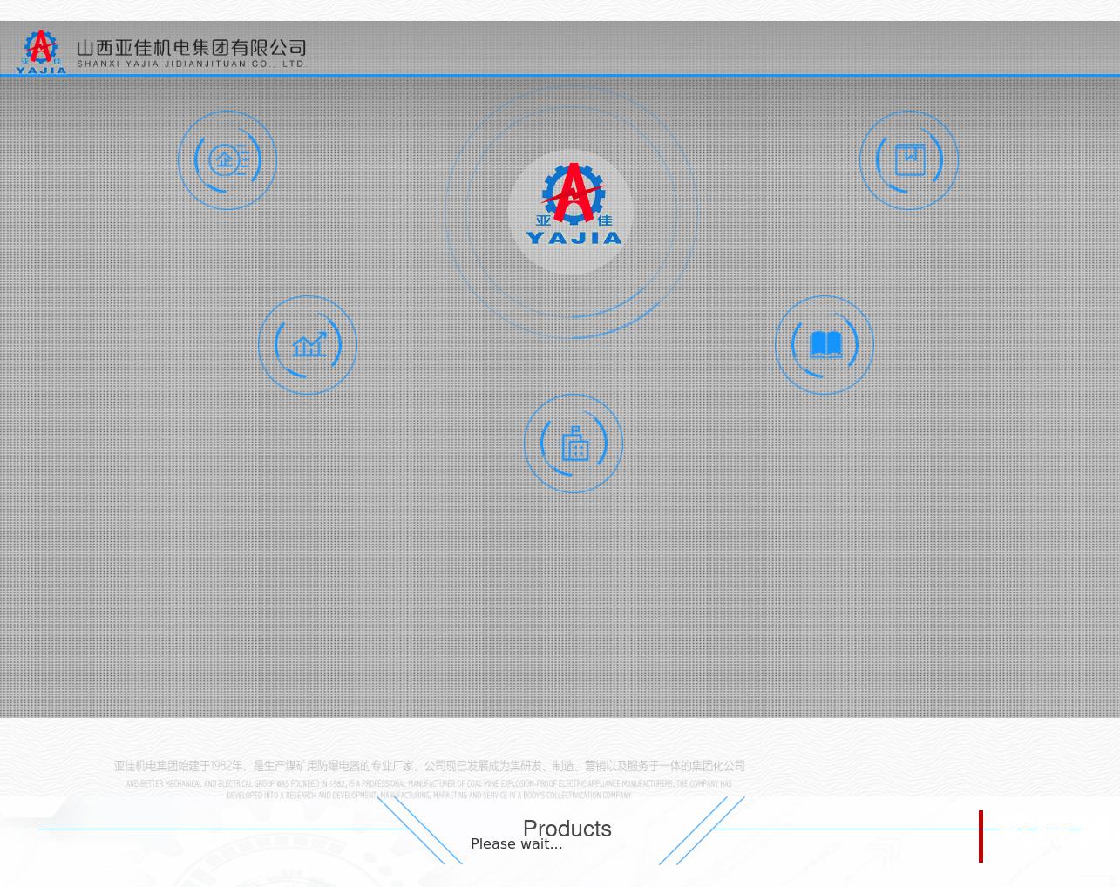This screenshot has width=1120, height=887.
Task: Click the Chinese company introduction text line
Action: click(429, 766)
